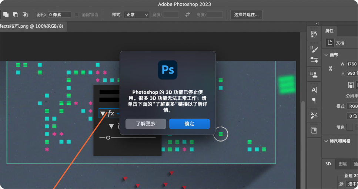Screen dimensions: 358x189
Task: Collapse the 标尺和网格 section
Action: click(x=326, y=141)
